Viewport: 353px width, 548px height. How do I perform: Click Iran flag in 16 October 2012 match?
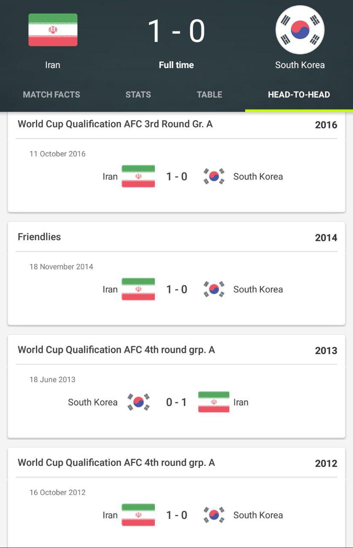[138, 515]
